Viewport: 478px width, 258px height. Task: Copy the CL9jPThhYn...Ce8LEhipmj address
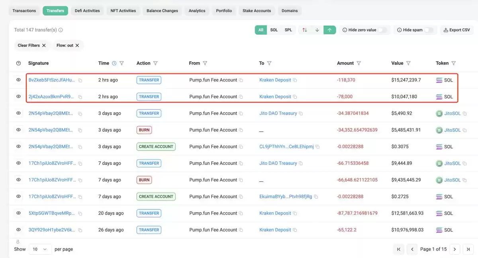click(x=317, y=147)
